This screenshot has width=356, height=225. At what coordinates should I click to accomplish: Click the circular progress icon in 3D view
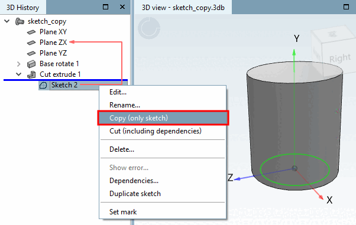pos(149,28)
